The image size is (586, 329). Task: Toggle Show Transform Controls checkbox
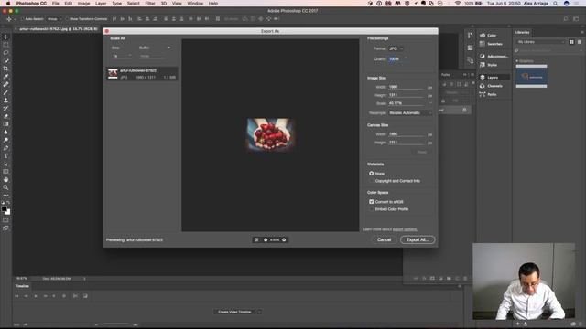pyautogui.click(x=67, y=19)
